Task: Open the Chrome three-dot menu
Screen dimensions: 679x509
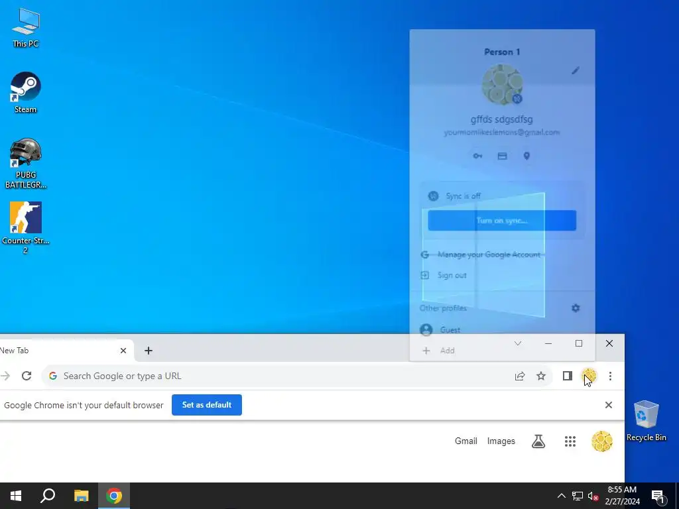Action: pyautogui.click(x=610, y=376)
